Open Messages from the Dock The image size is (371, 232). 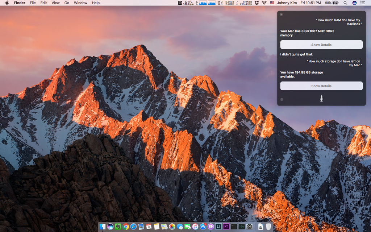tap(180, 227)
